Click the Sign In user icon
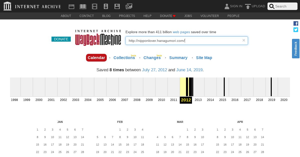This screenshot has width=300, height=157. (x=227, y=6)
